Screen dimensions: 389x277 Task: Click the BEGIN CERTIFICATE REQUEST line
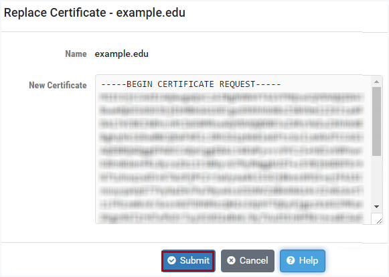(191, 84)
